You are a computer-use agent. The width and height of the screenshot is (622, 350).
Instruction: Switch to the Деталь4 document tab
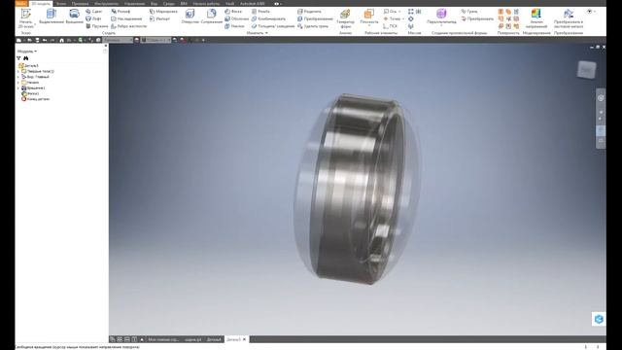[x=214, y=339]
